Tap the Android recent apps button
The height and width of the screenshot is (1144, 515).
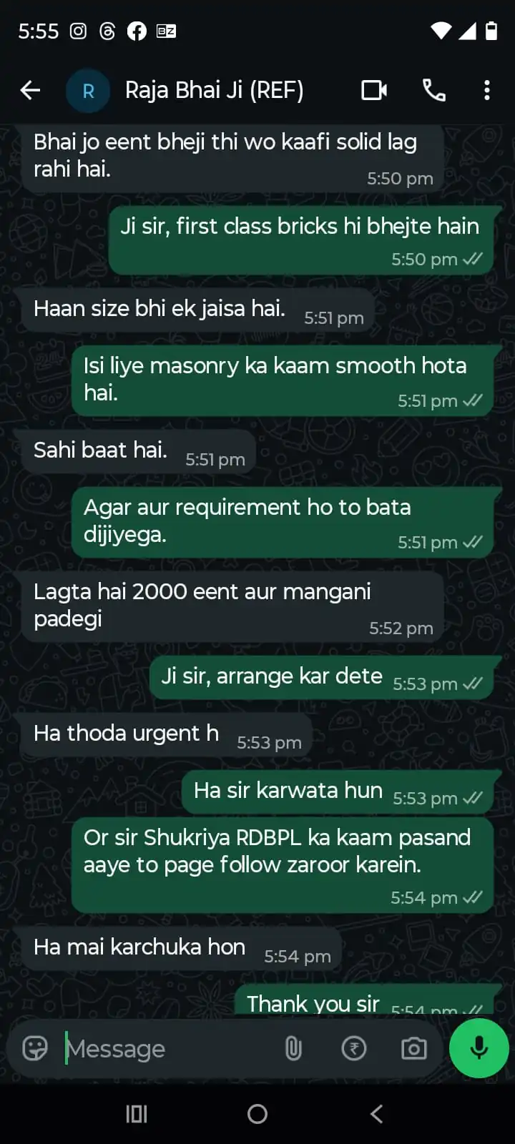tap(137, 1113)
